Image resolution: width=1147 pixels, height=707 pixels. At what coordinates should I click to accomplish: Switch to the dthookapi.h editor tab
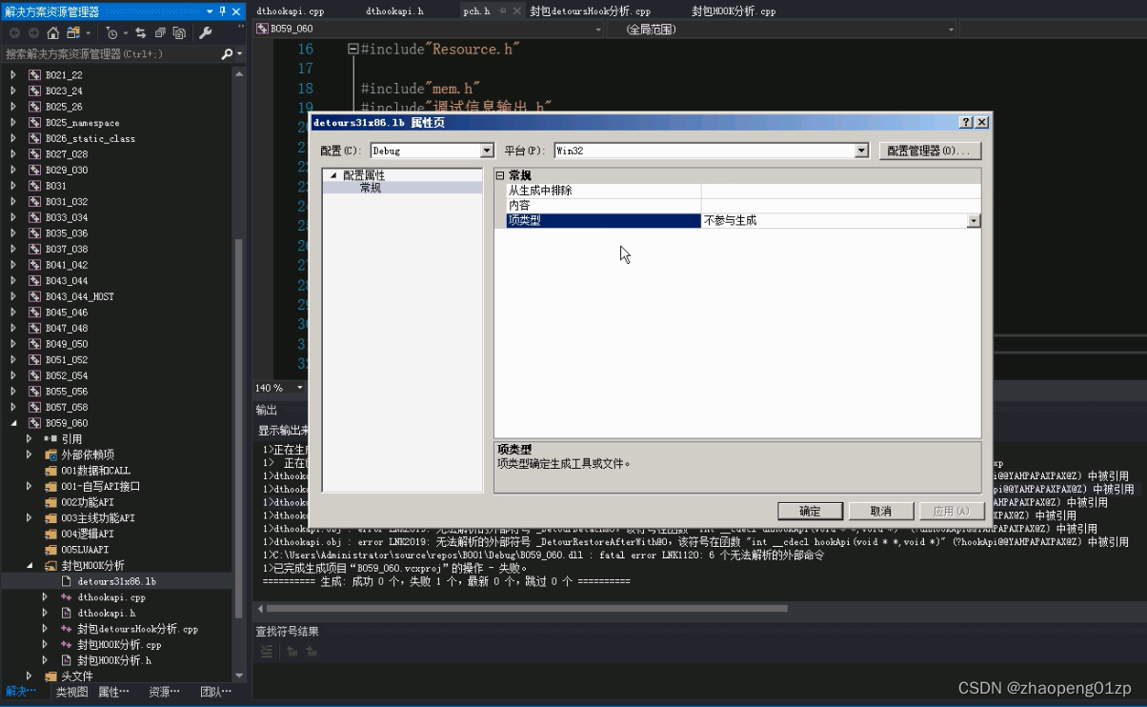[394, 11]
